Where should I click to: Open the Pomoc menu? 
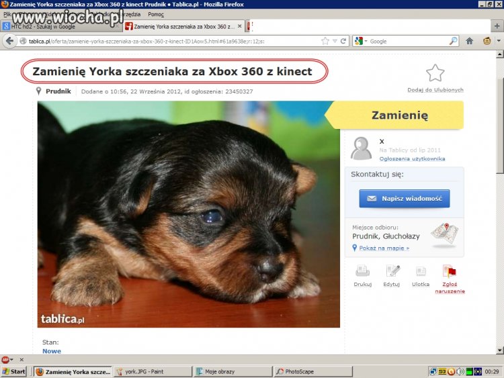156,15
